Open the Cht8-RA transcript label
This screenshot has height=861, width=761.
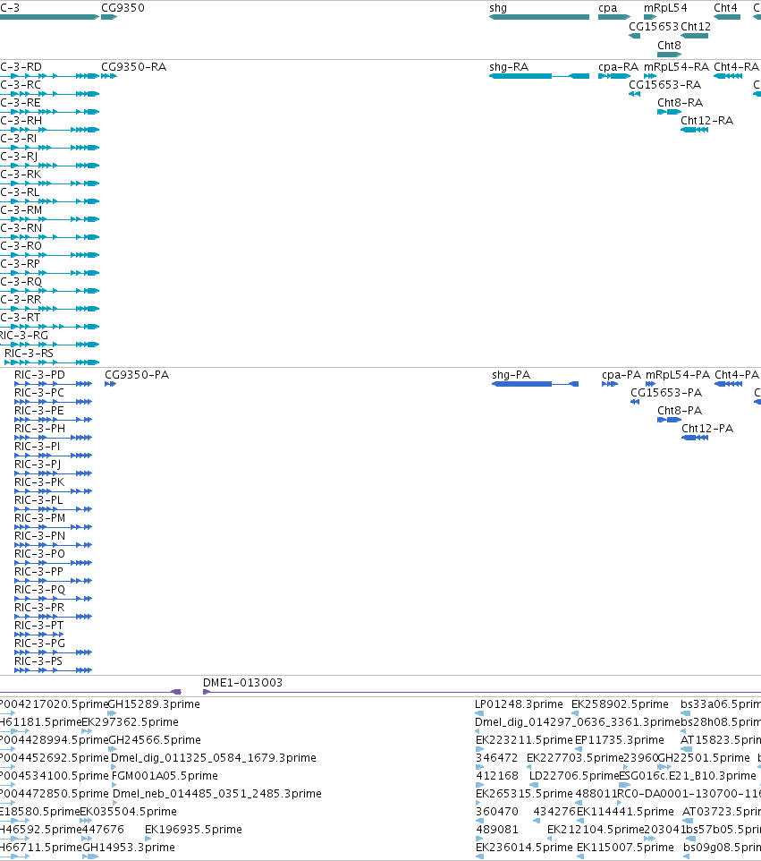(x=681, y=103)
